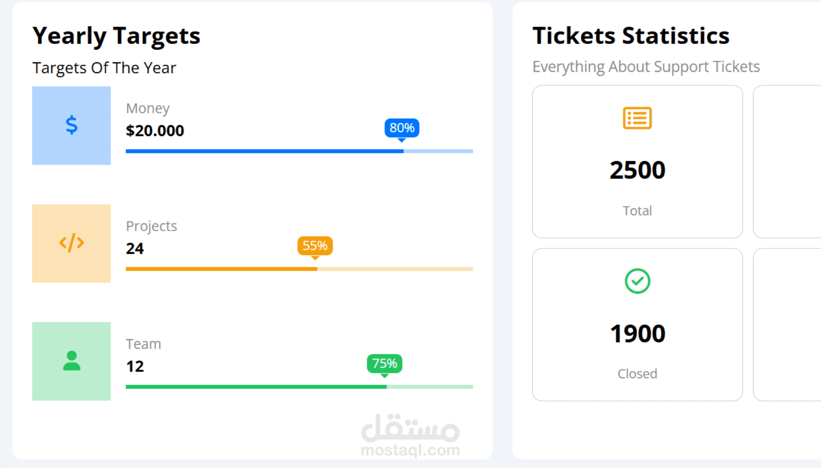The width and height of the screenshot is (821, 468).
Task: Click the $20.000 money value
Action: point(155,131)
